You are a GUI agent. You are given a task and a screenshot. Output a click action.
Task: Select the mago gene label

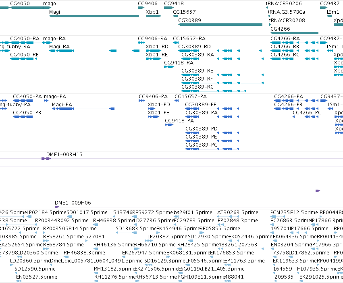click(50, 4)
